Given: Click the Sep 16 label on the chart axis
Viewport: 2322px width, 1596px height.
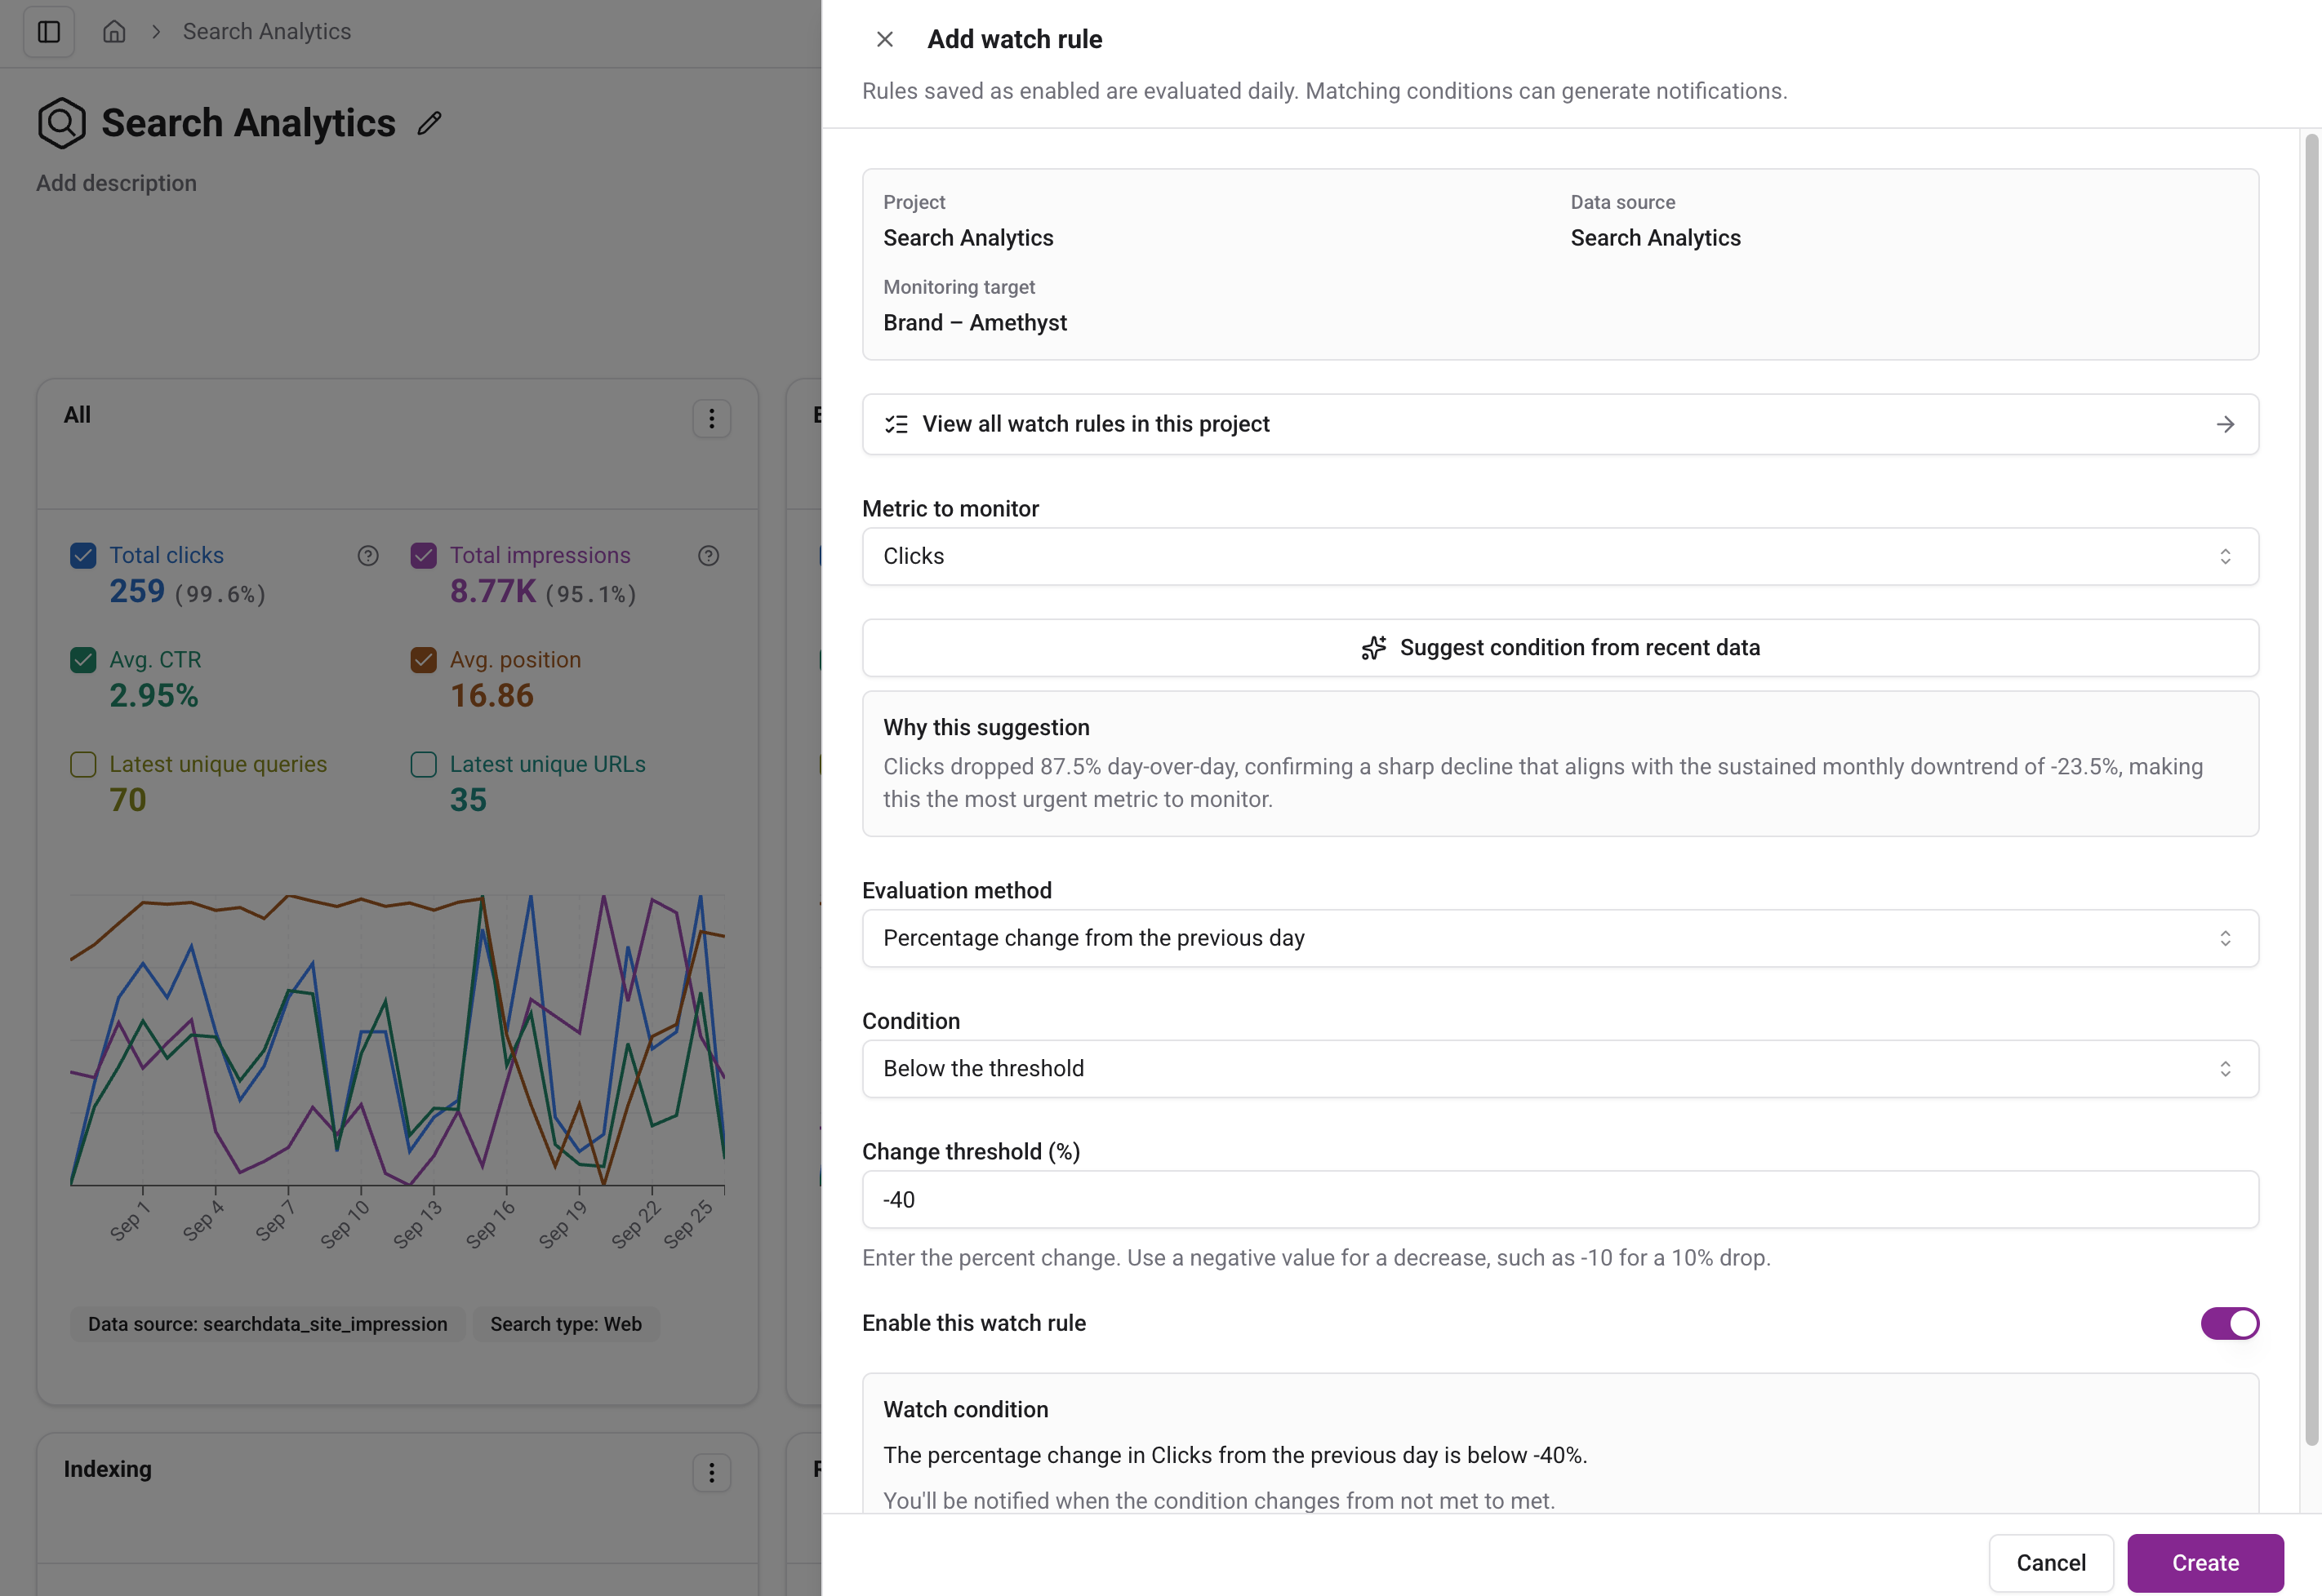Looking at the screenshot, I should (490, 1224).
